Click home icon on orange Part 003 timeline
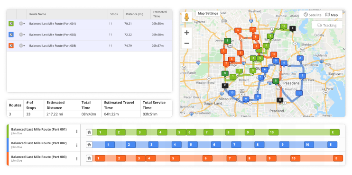 click(89, 158)
